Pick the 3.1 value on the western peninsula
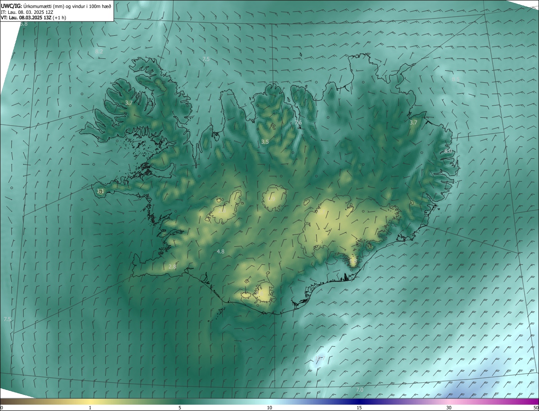539x411 pixels. coord(100,191)
